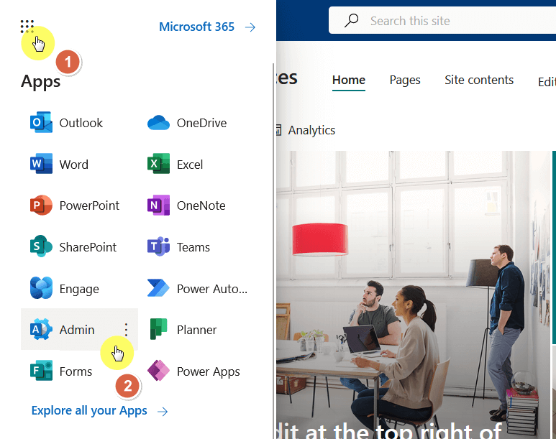Open the Analytics button
Viewport: 556px width, 439px height.
[x=306, y=130]
